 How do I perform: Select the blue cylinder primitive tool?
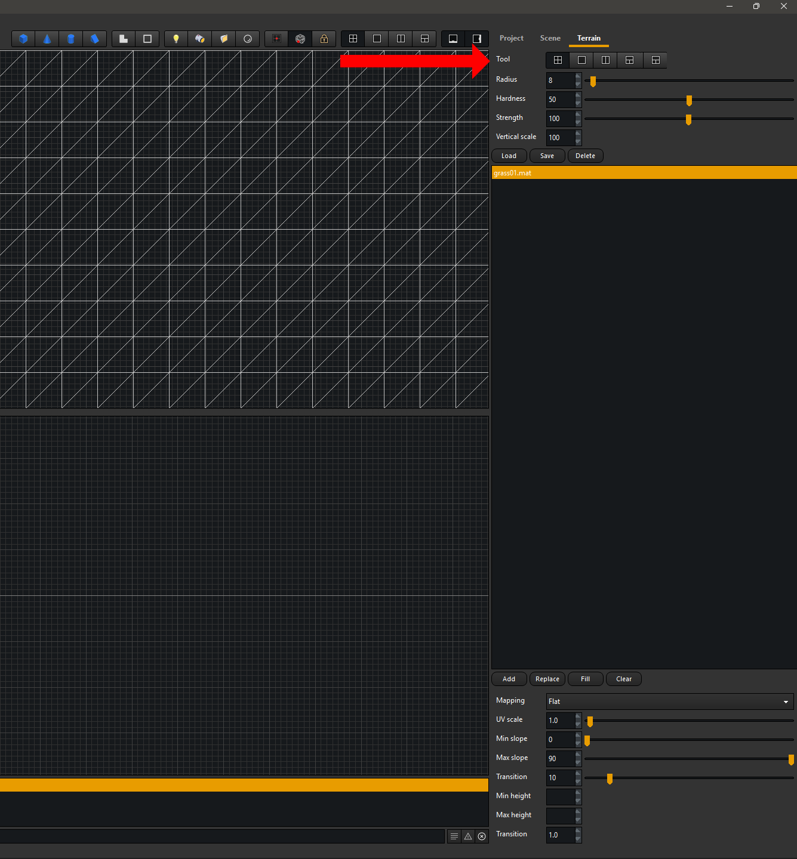coord(71,39)
